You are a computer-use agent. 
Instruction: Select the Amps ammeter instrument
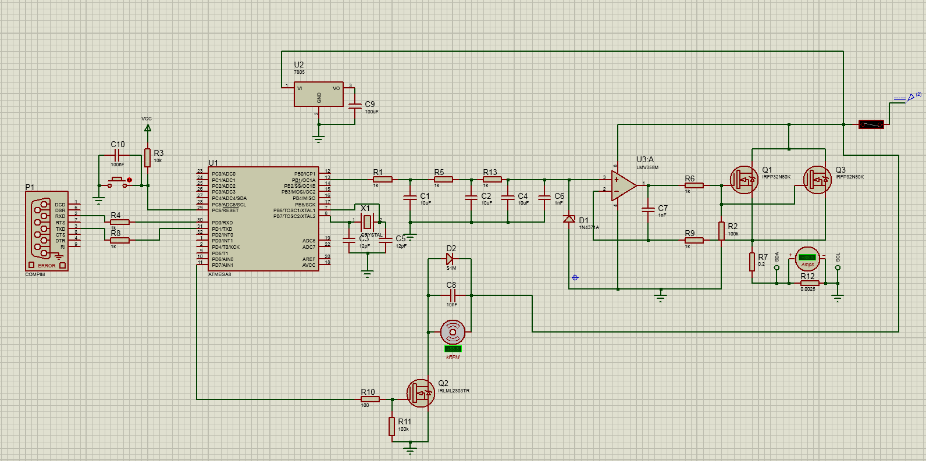tap(807, 259)
